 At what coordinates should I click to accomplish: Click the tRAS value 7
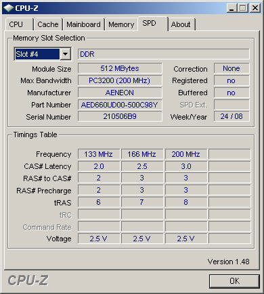tap(142, 202)
